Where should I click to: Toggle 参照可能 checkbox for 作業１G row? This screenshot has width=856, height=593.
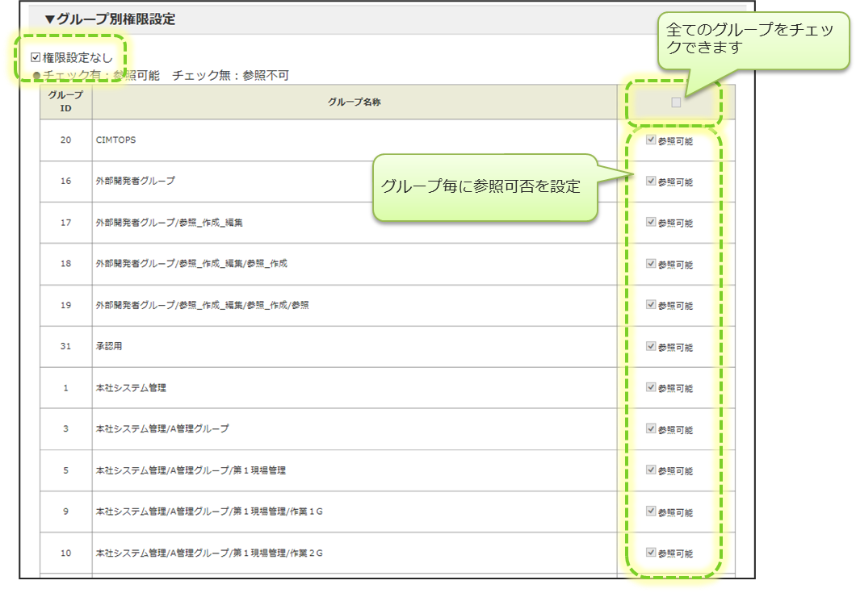pos(651,512)
